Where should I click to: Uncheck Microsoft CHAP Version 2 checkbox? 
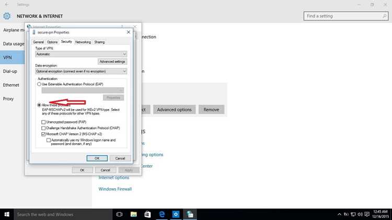[43, 134]
